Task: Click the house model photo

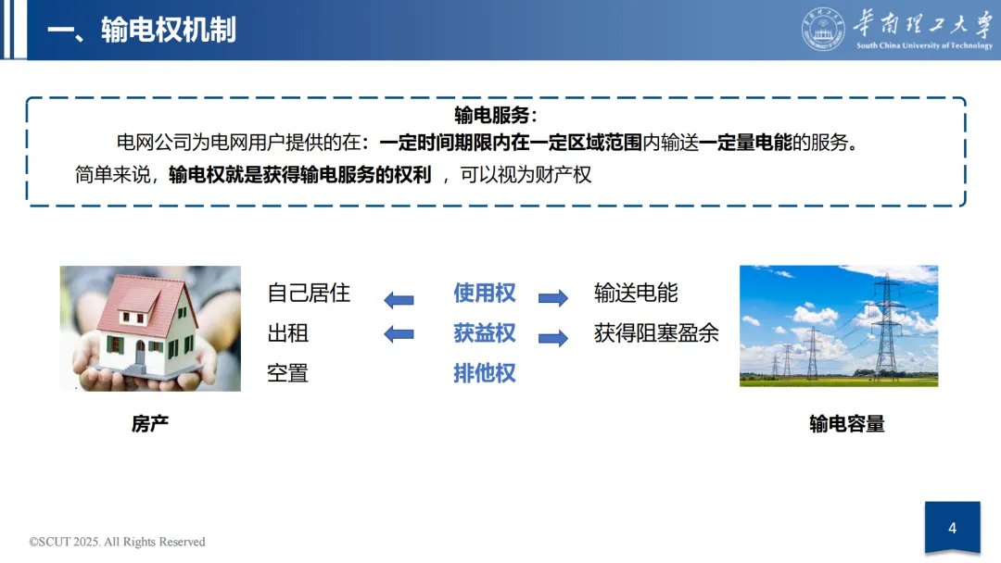Action: (x=150, y=329)
